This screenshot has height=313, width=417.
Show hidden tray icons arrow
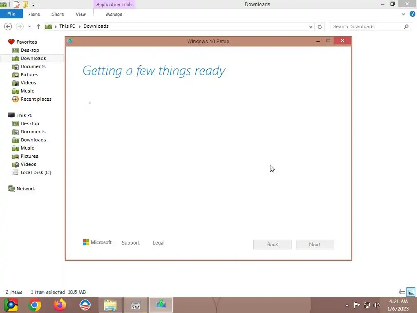347,305
